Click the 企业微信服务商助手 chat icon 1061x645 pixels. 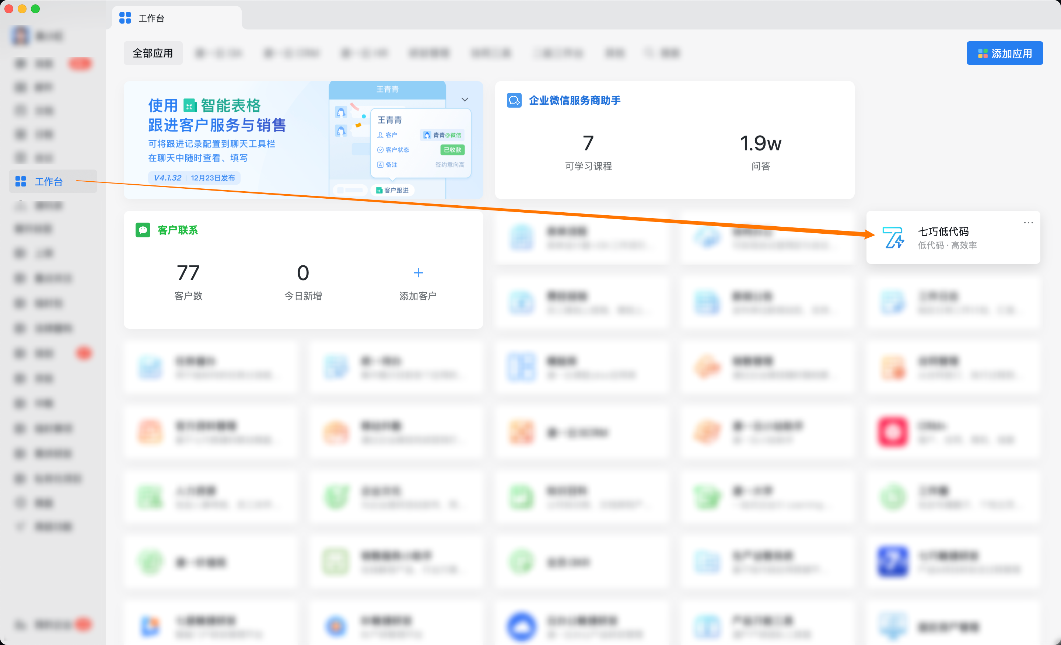click(x=514, y=100)
